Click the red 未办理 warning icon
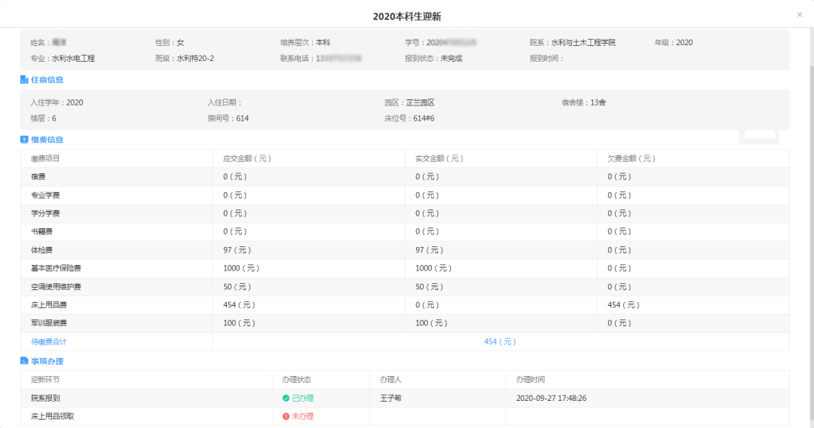 (x=286, y=416)
